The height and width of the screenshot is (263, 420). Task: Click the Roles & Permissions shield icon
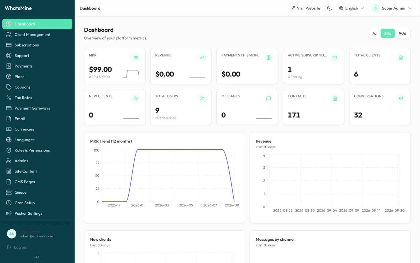pyautogui.click(x=9, y=150)
